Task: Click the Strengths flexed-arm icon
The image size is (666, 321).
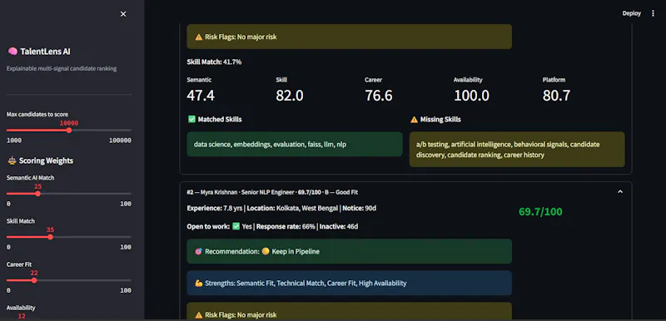Action: tap(198, 283)
